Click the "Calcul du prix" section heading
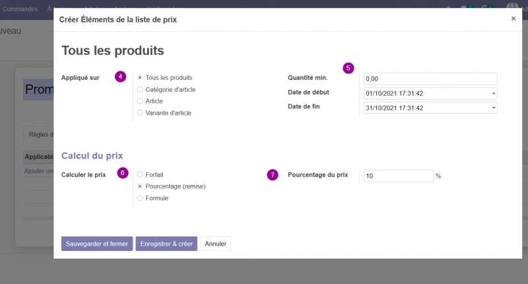The image size is (528, 284). pyautogui.click(x=92, y=156)
